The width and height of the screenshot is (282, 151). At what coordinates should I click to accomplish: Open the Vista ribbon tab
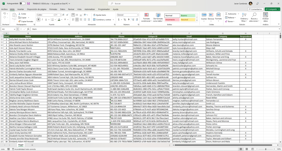pos(79,9)
